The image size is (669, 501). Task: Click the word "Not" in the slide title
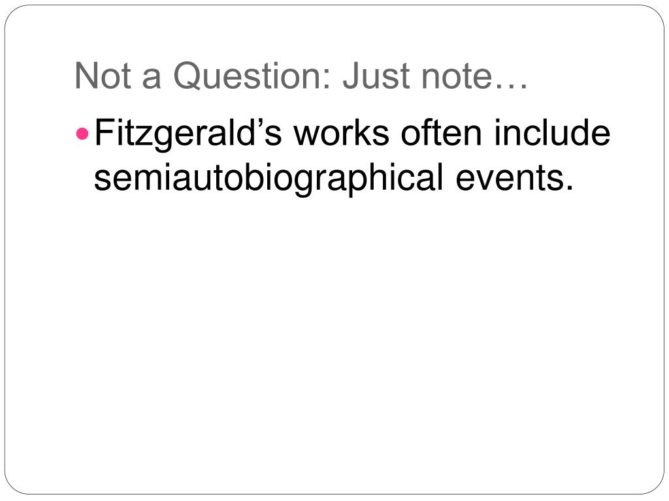103,76
